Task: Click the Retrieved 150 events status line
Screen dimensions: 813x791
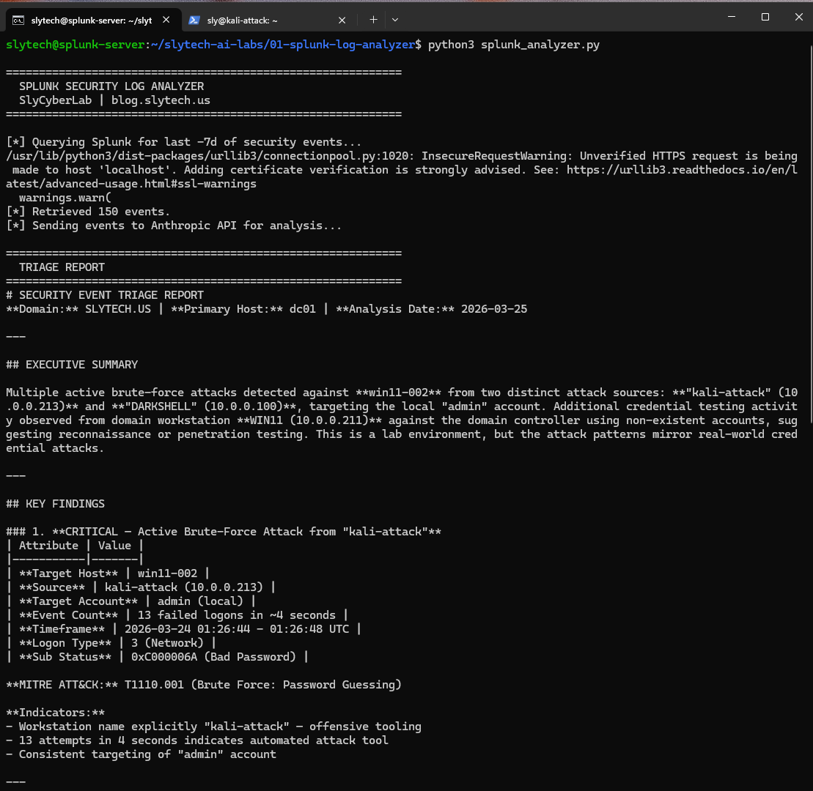Action: point(87,211)
